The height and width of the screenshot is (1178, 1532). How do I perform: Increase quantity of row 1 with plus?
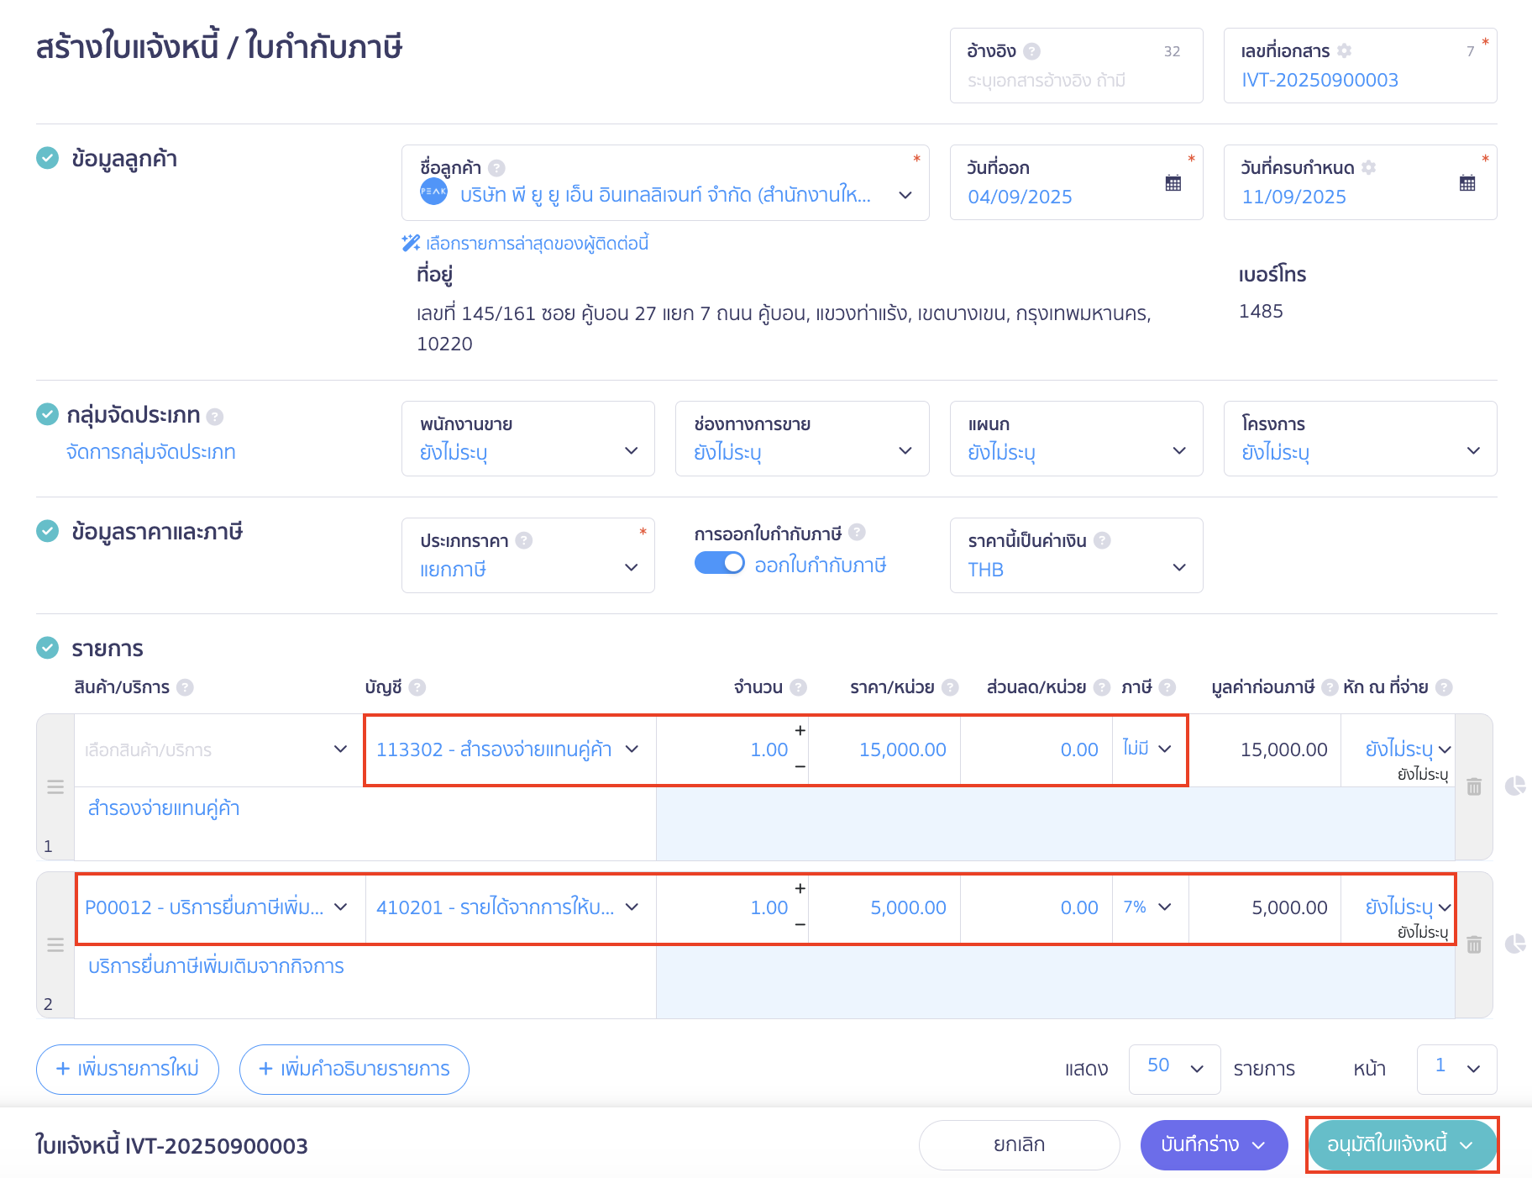(x=800, y=731)
